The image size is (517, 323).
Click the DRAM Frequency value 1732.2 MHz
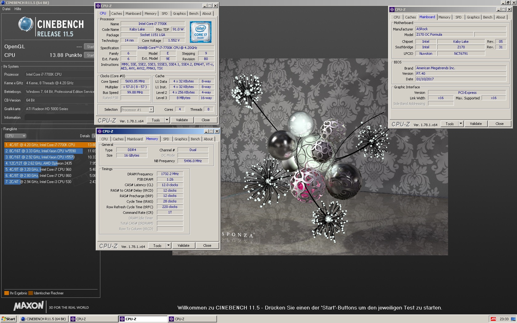coord(170,174)
